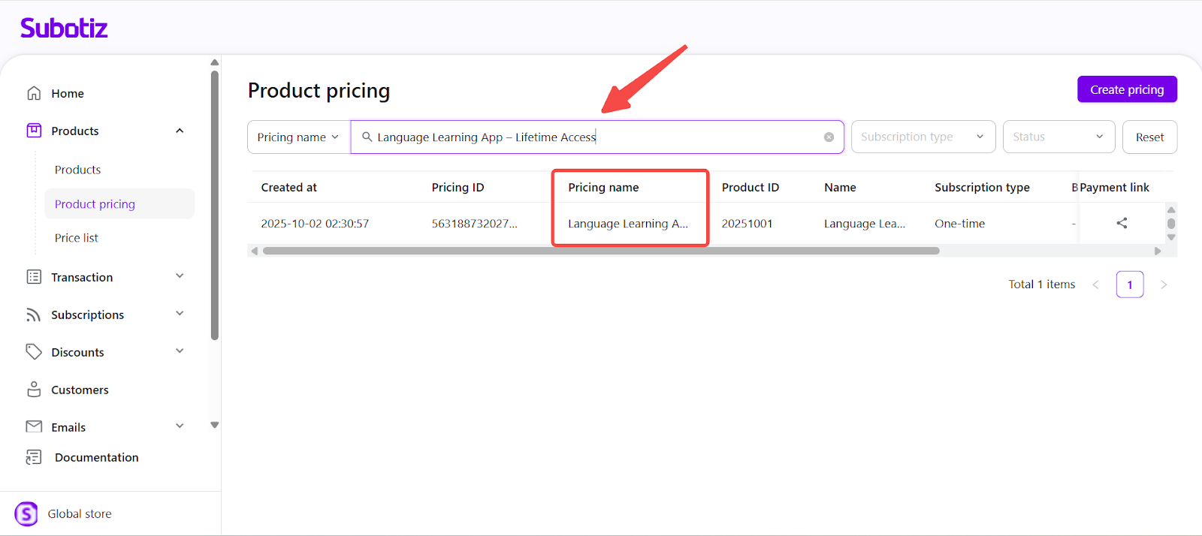Open the Status filter dropdown
The width and height of the screenshot is (1202, 536).
tap(1058, 137)
